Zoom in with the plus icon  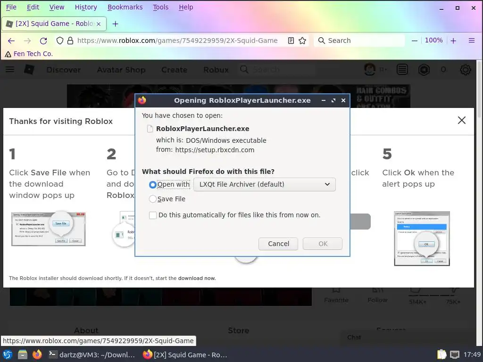tap(453, 41)
